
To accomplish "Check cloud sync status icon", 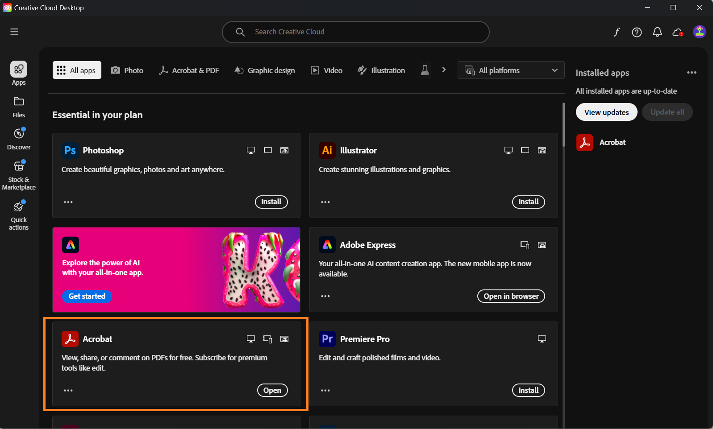I will tap(678, 32).
